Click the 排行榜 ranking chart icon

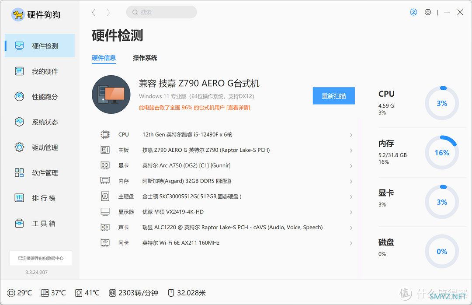click(19, 198)
